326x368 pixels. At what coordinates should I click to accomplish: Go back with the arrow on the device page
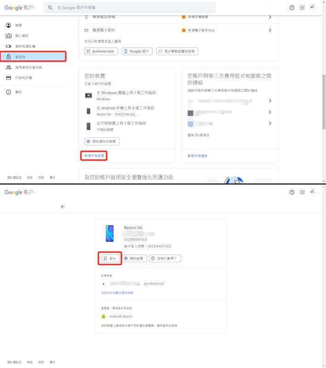click(63, 207)
